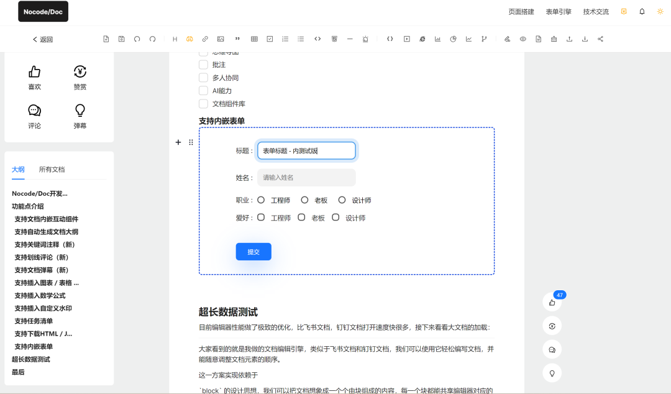Viewport: 671px width, 394px height.
Task: Insert a bar chart
Action: pyautogui.click(x=437, y=39)
